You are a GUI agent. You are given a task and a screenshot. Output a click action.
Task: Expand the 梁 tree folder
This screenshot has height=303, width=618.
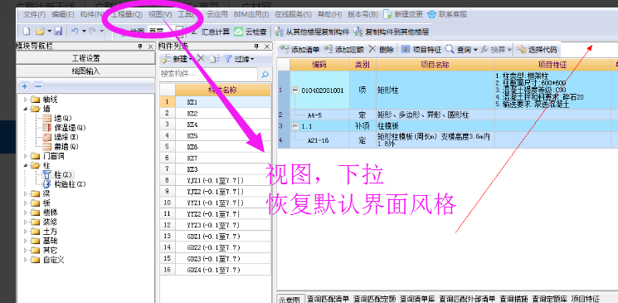(x=26, y=193)
